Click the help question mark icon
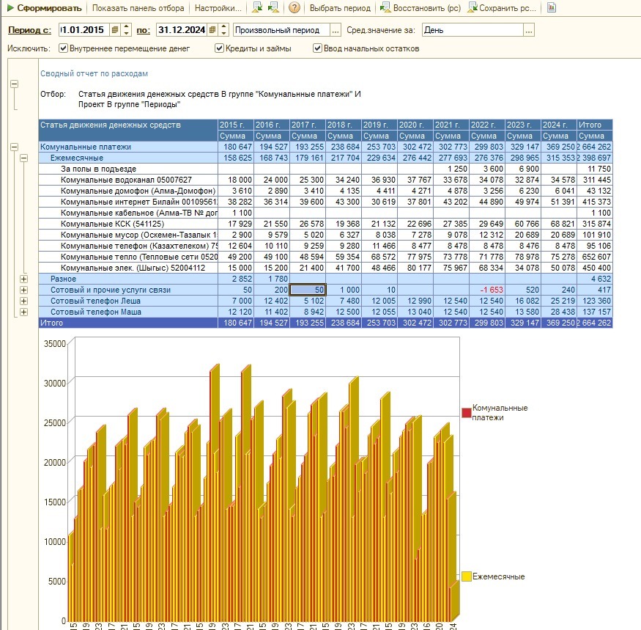Image resolution: width=641 pixels, height=630 pixels. coord(294,9)
